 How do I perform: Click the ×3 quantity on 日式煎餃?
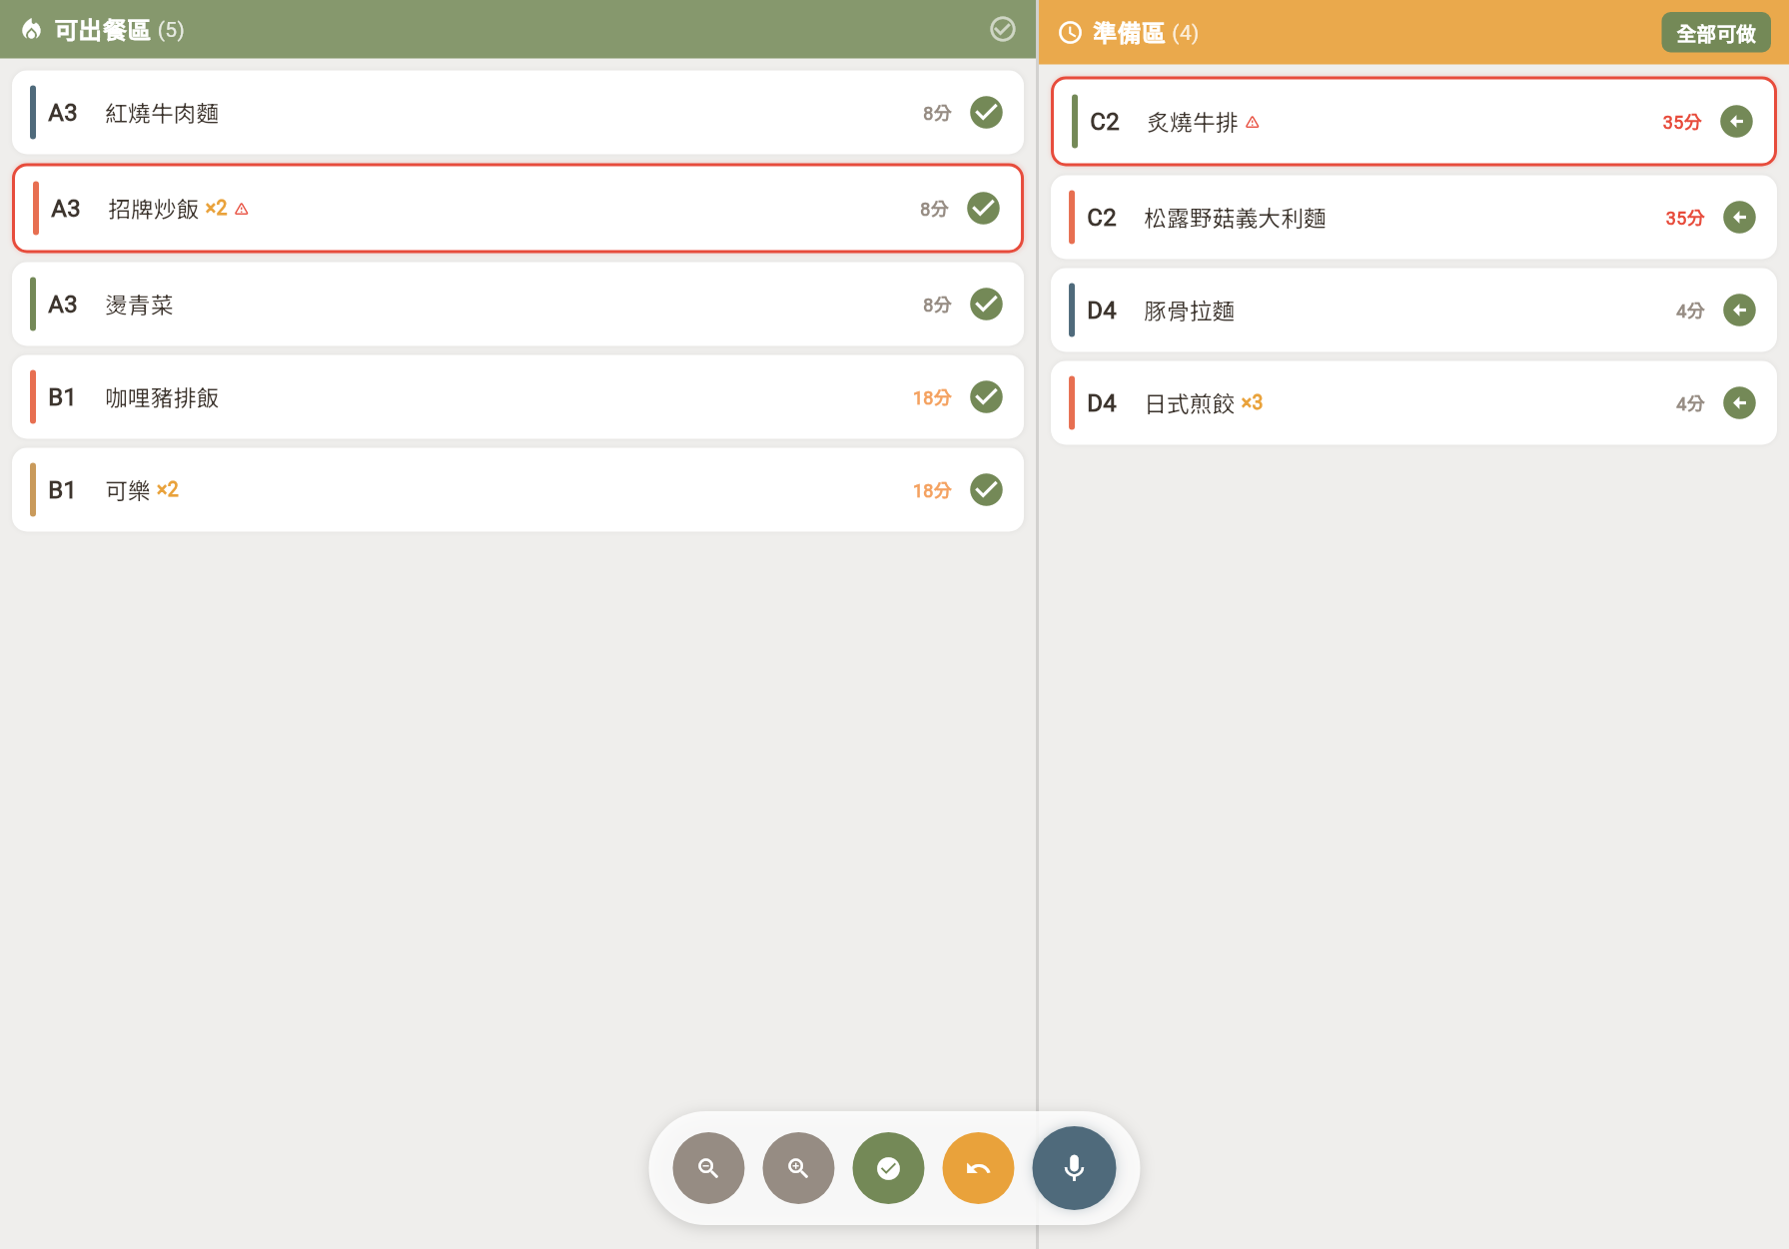1252,402
